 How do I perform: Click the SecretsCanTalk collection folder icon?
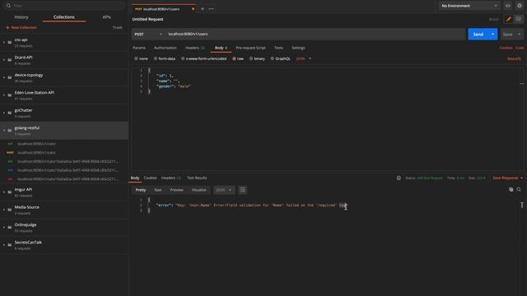pyautogui.click(x=10, y=245)
